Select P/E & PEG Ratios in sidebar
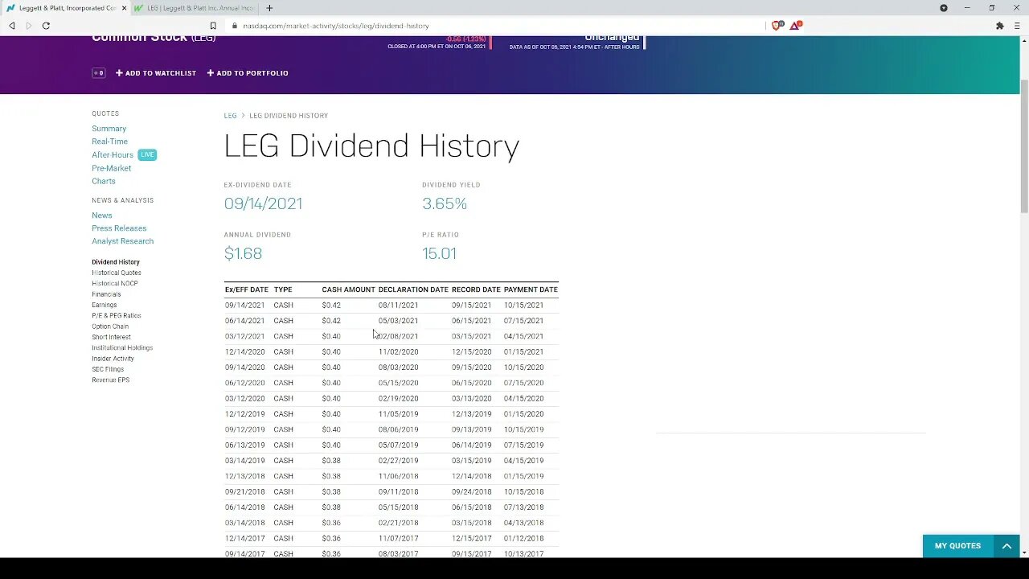 pos(117,315)
